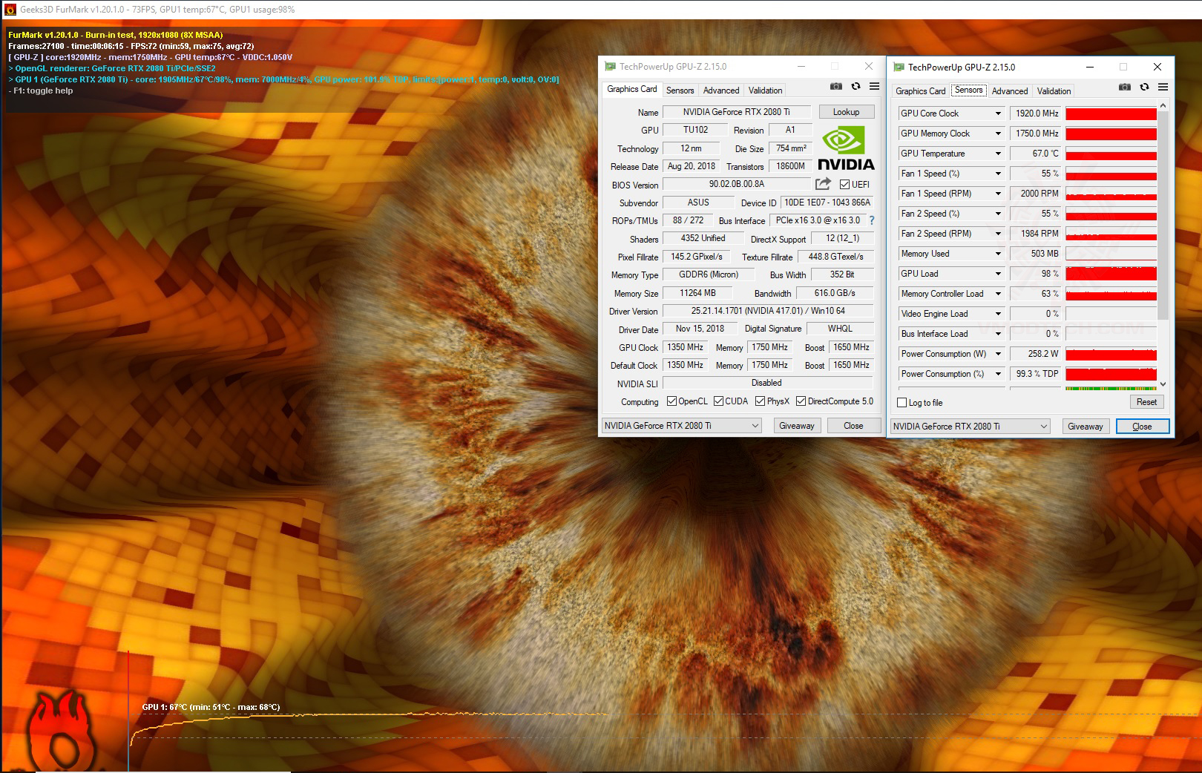The height and width of the screenshot is (773, 1202).
Task: Open the Power Consumption (W) sensor dropdown
Action: pyautogui.click(x=998, y=354)
